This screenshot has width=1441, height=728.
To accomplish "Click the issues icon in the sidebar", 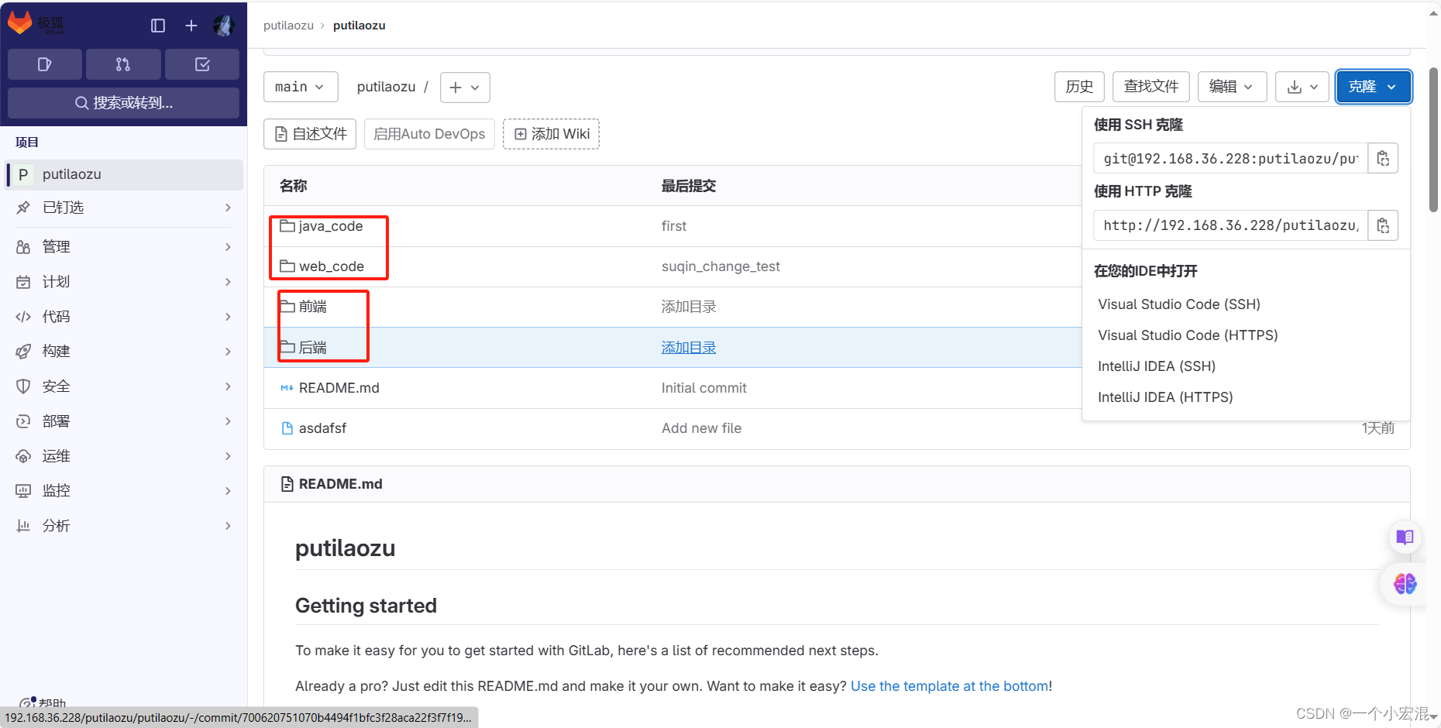I will pyautogui.click(x=44, y=64).
